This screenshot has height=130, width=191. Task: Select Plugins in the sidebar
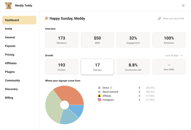(x=10, y=72)
